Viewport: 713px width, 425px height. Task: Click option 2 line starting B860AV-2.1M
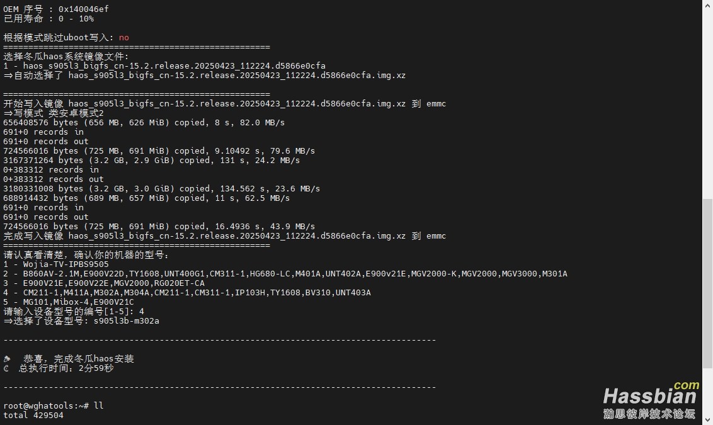(x=285, y=274)
